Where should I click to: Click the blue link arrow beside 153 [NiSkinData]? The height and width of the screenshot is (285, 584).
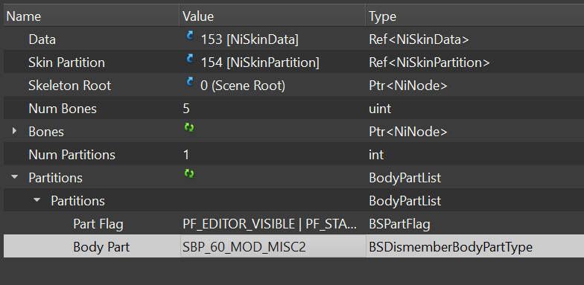190,36
